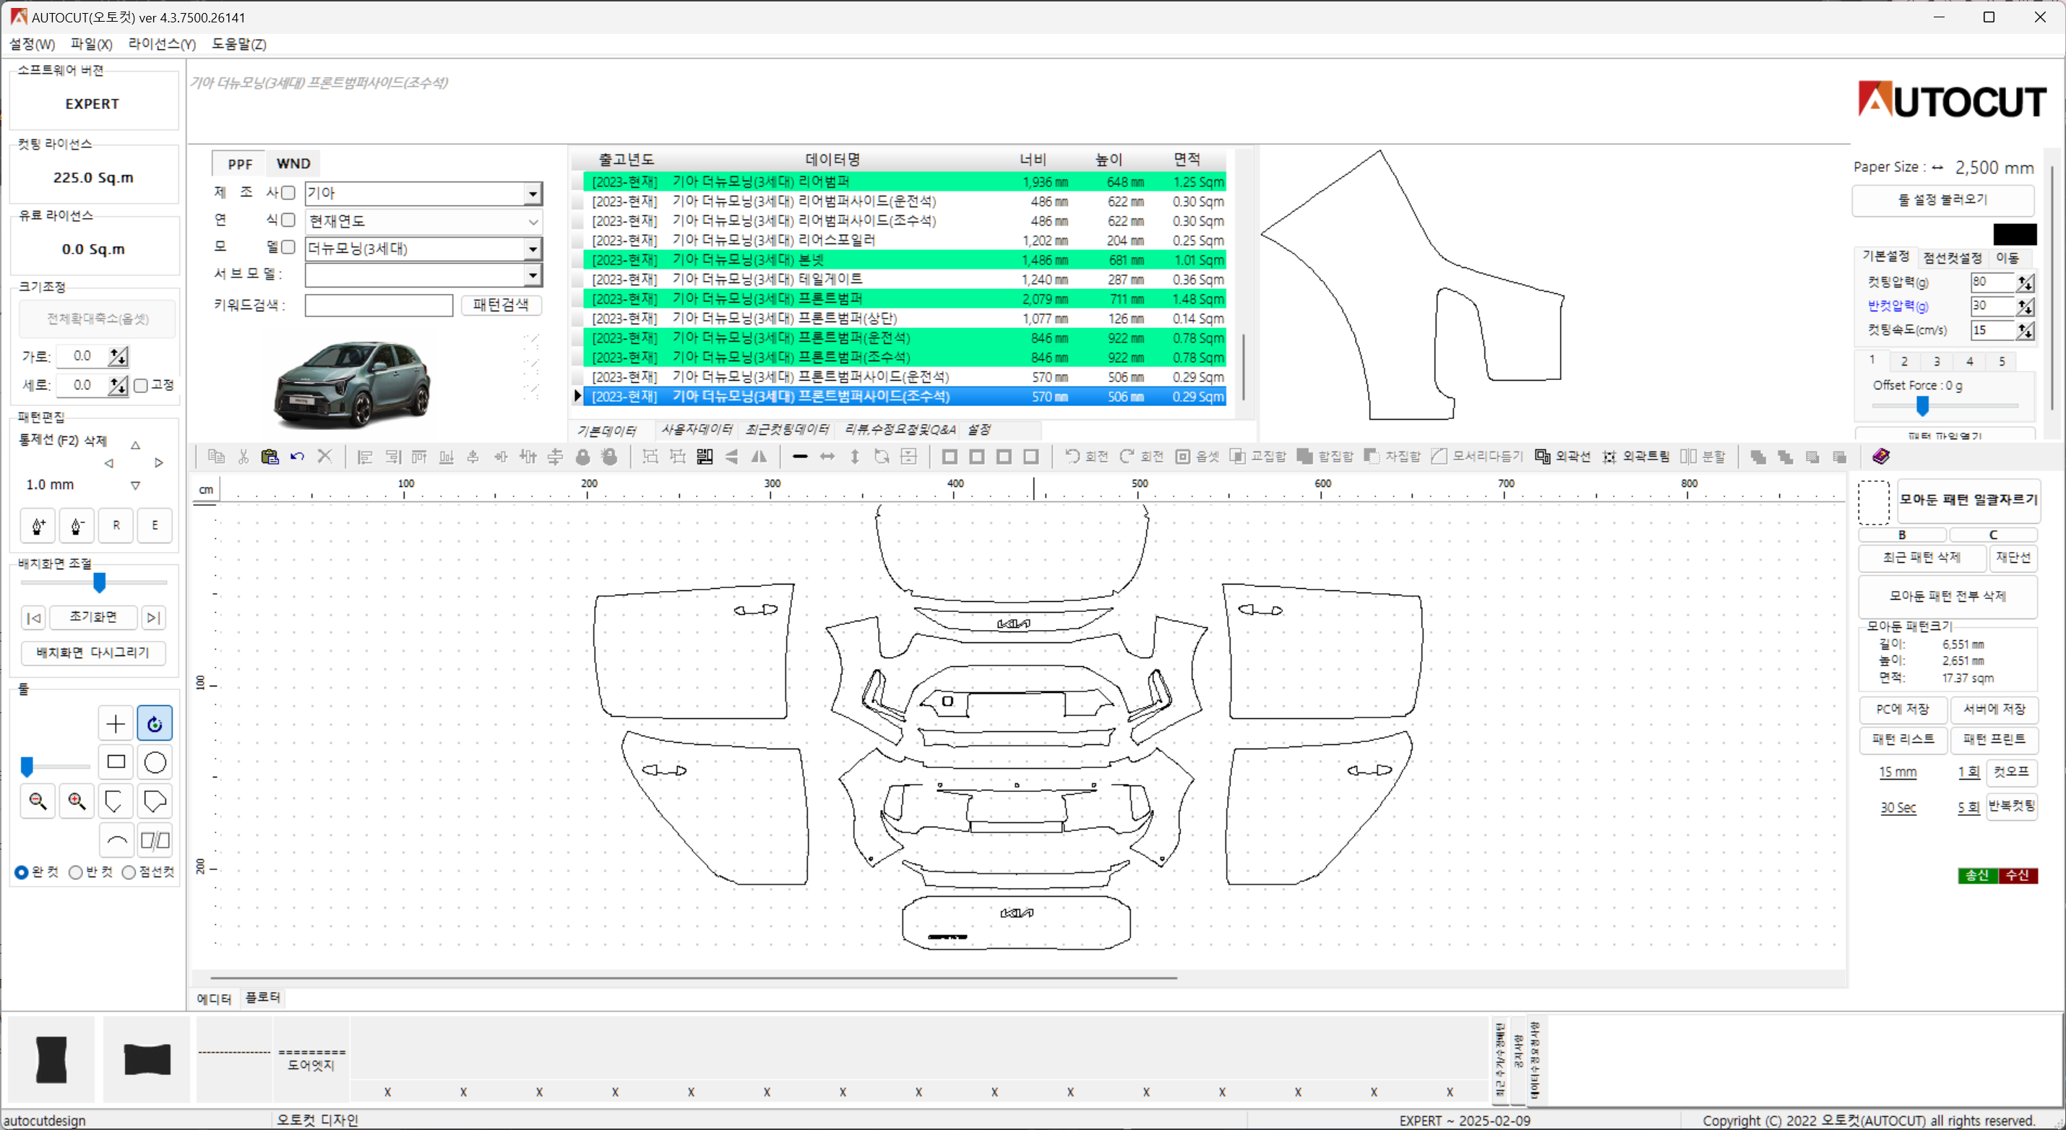Switch to the WND tab
The height and width of the screenshot is (1130, 2066).
(x=293, y=163)
